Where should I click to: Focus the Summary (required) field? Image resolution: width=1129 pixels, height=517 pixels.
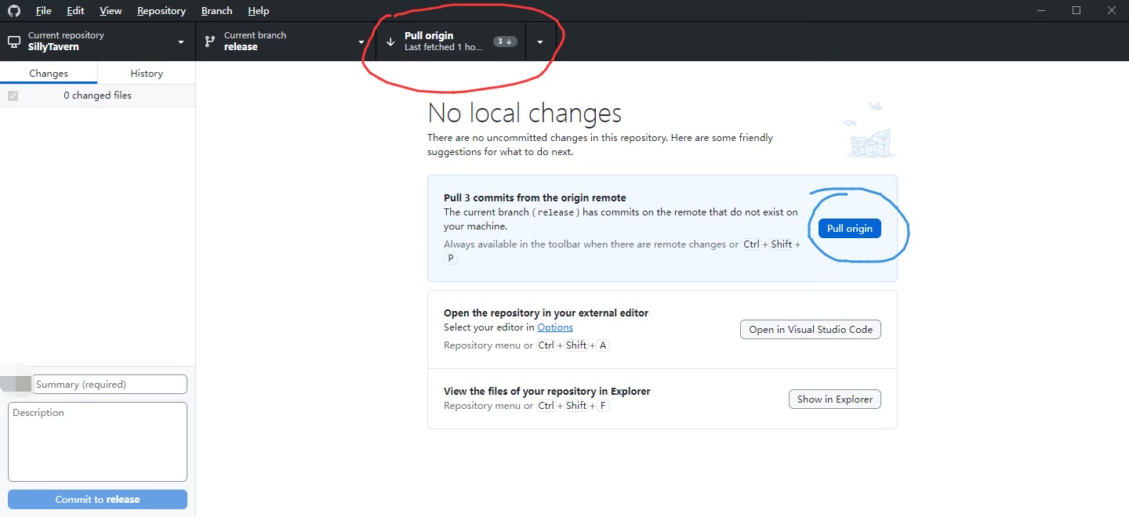(x=110, y=384)
